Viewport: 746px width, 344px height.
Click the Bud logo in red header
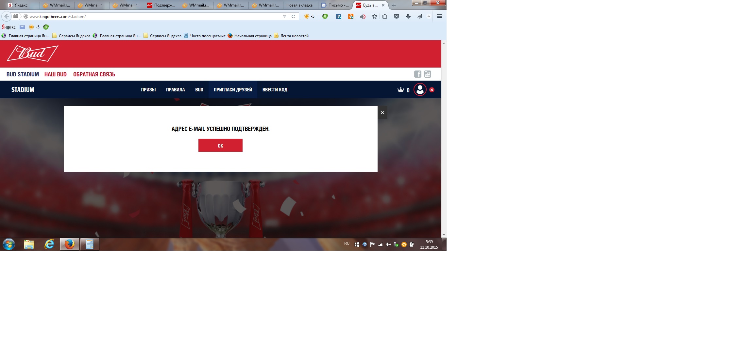click(32, 53)
